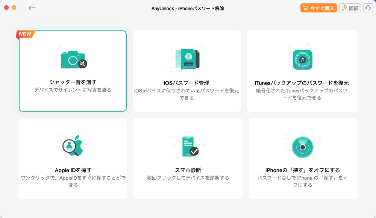Screen dimensions: 376x218
Task: Click the Apple IDを探す feature title
Action: click(73, 170)
